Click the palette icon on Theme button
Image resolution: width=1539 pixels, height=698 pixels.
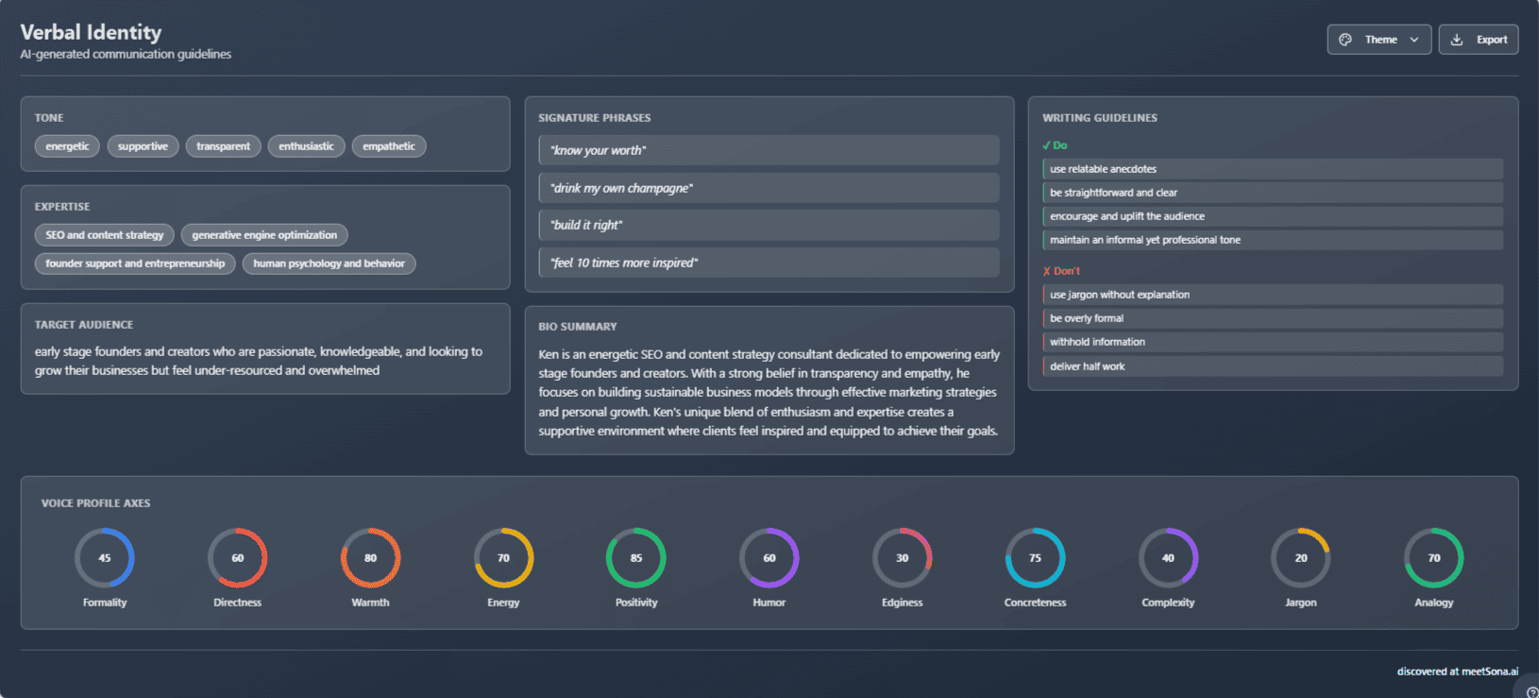pyautogui.click(x=1345, y=40)
